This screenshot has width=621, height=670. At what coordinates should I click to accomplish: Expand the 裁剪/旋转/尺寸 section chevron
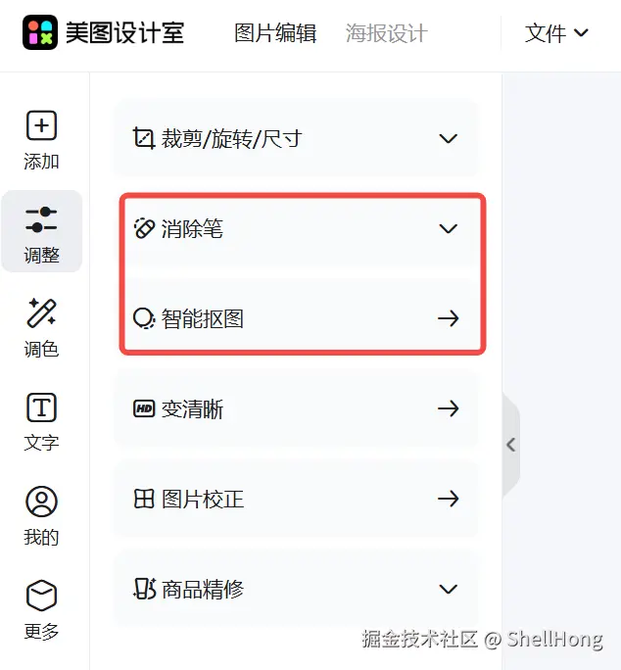449,138
